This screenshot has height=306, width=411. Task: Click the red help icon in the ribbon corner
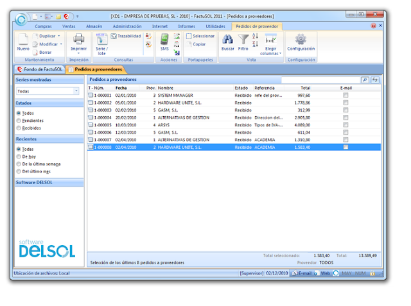374,26
